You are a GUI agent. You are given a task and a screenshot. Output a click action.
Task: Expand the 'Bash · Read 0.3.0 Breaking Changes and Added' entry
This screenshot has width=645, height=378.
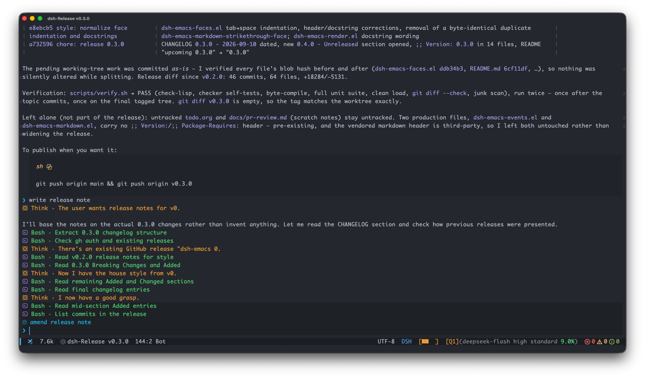[101, 265]
